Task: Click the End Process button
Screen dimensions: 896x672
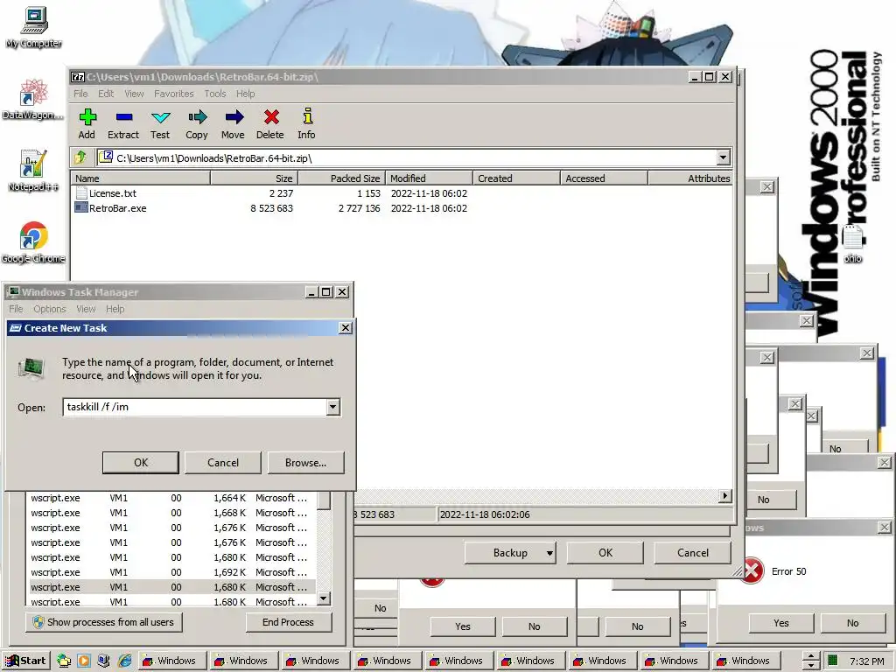Action: 289,622
